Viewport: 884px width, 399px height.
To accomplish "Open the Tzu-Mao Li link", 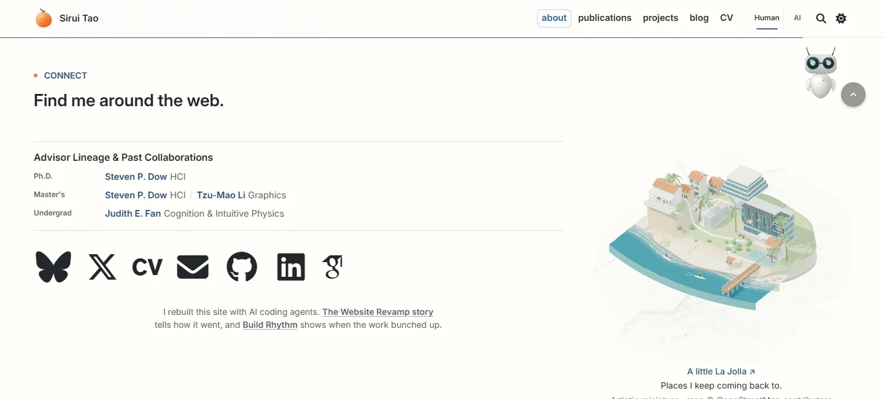I will click(221, 195).
